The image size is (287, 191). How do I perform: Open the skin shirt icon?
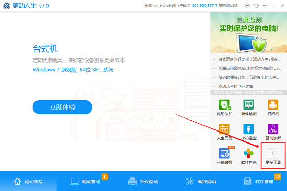tap(256, 6)
